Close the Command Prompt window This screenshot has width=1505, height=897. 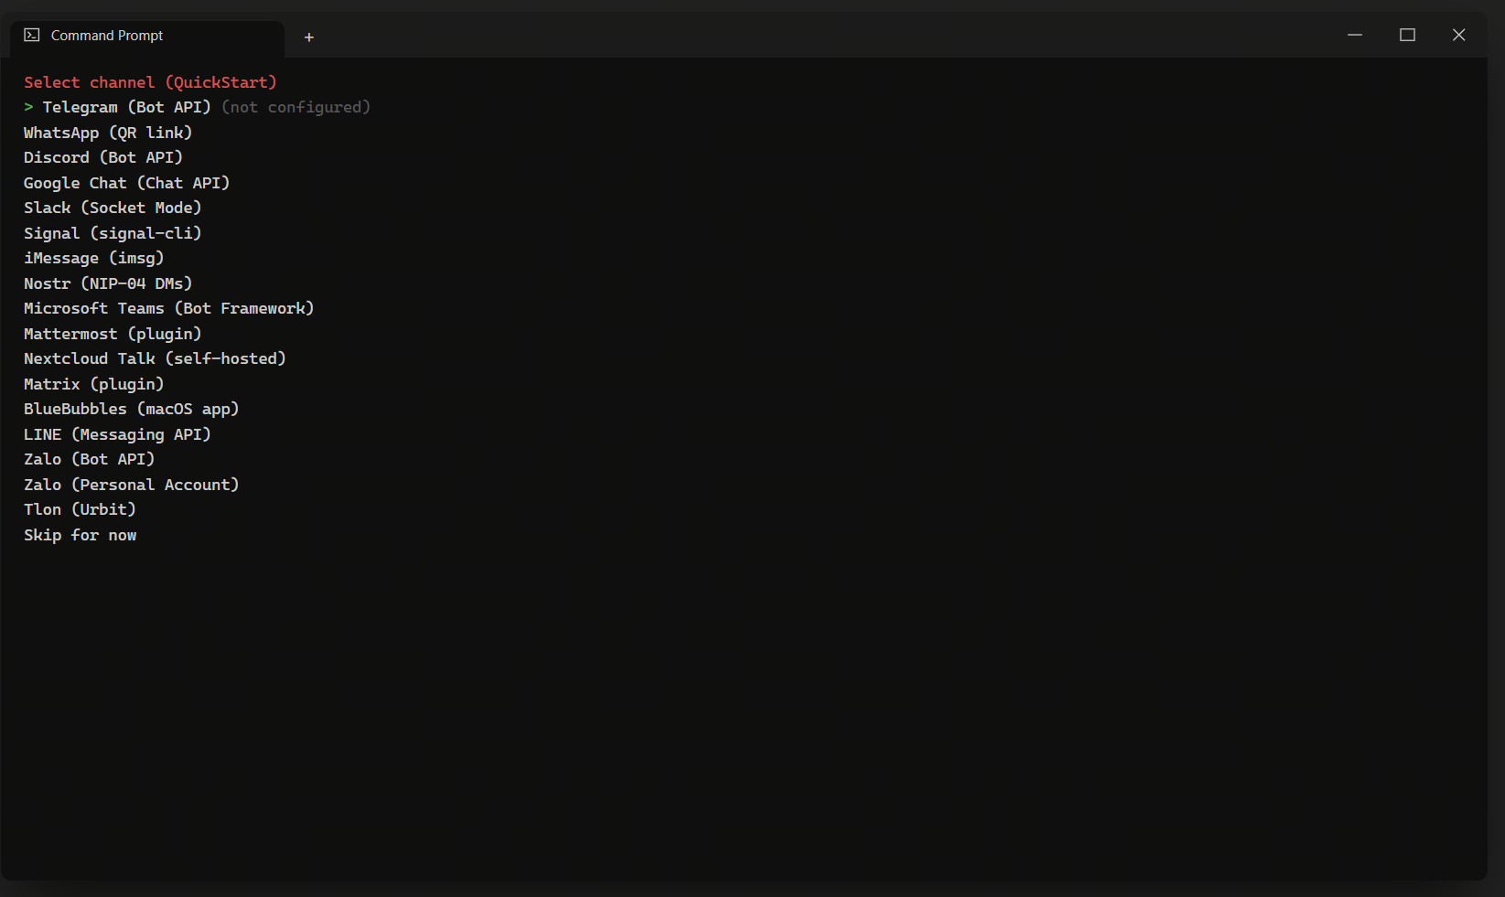pos(1459,35)
